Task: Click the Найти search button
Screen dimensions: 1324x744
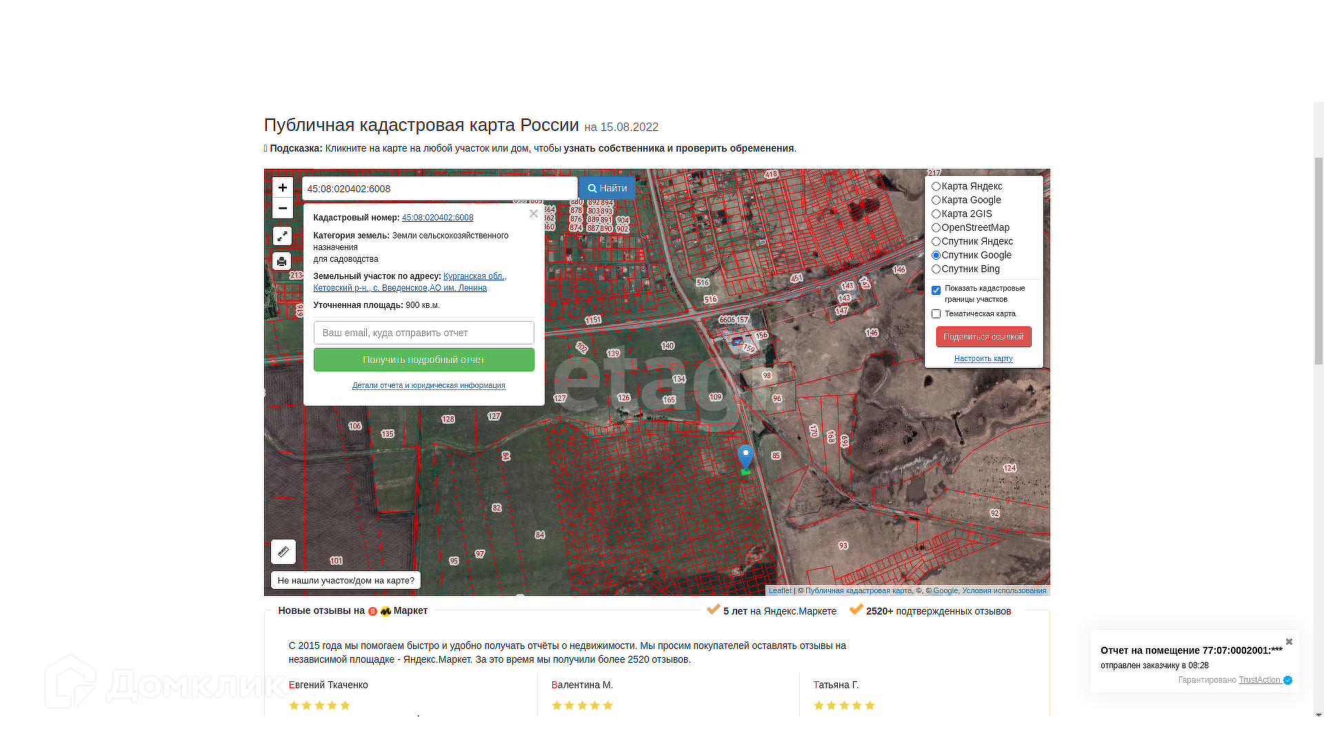Action: pos(607,188)
